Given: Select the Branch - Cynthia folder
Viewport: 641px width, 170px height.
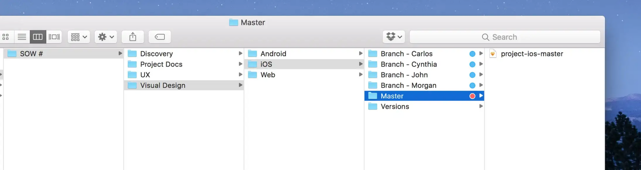Looking at the screenshot, I should click(408, 64).
